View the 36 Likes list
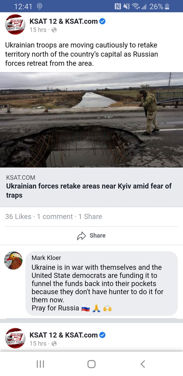 tap(18, 216)
